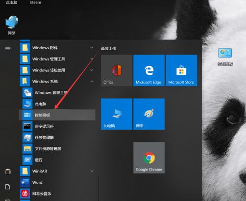Select the 此电脑 text in app list
The width and height of the screenshot is (246, 201).
[x=40, y=104]
